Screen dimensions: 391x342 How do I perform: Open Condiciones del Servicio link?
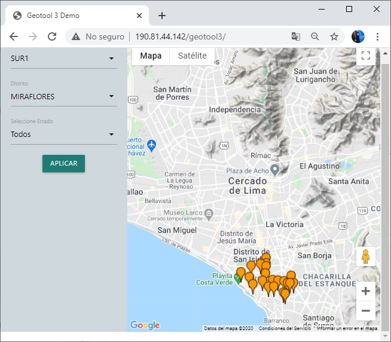pyautogui.click(x=285, y=328)
